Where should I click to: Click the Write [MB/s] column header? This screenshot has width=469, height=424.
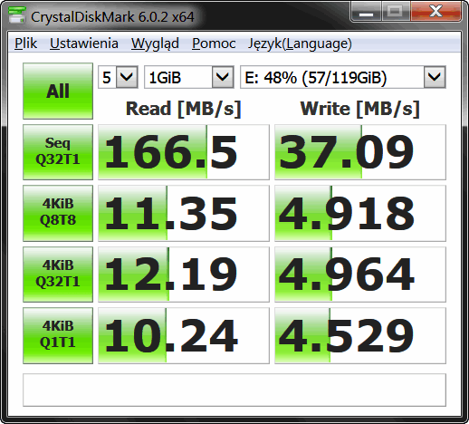coord(360,109)
